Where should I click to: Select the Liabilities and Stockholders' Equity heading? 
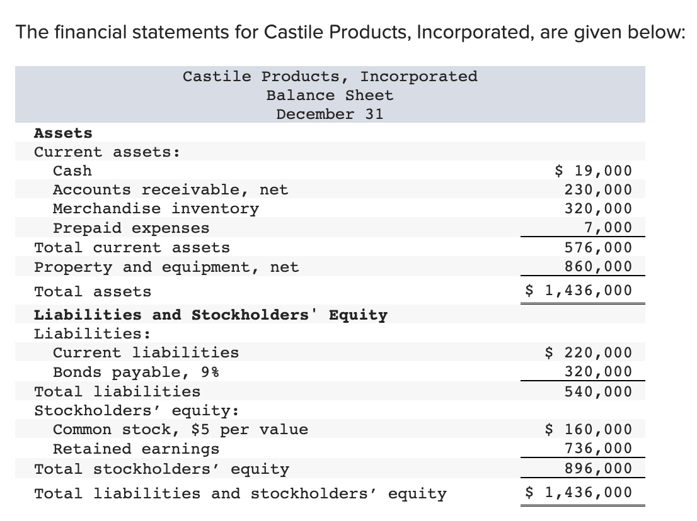click(x=210, y=315)
